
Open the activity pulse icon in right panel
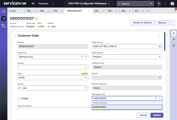click(174, 39)
